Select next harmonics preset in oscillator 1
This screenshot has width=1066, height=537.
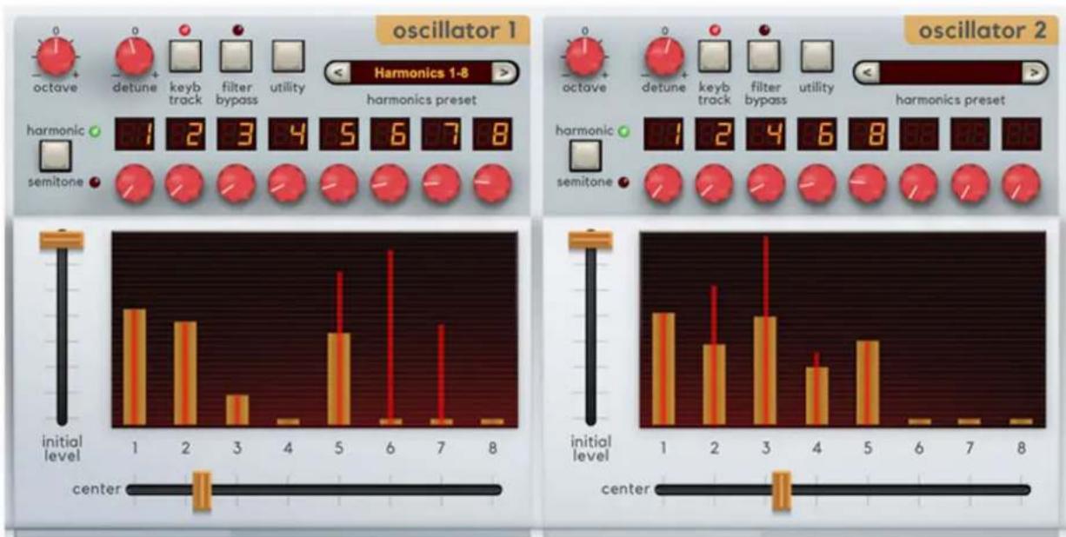pyautogui.click(x=503, y=72)
